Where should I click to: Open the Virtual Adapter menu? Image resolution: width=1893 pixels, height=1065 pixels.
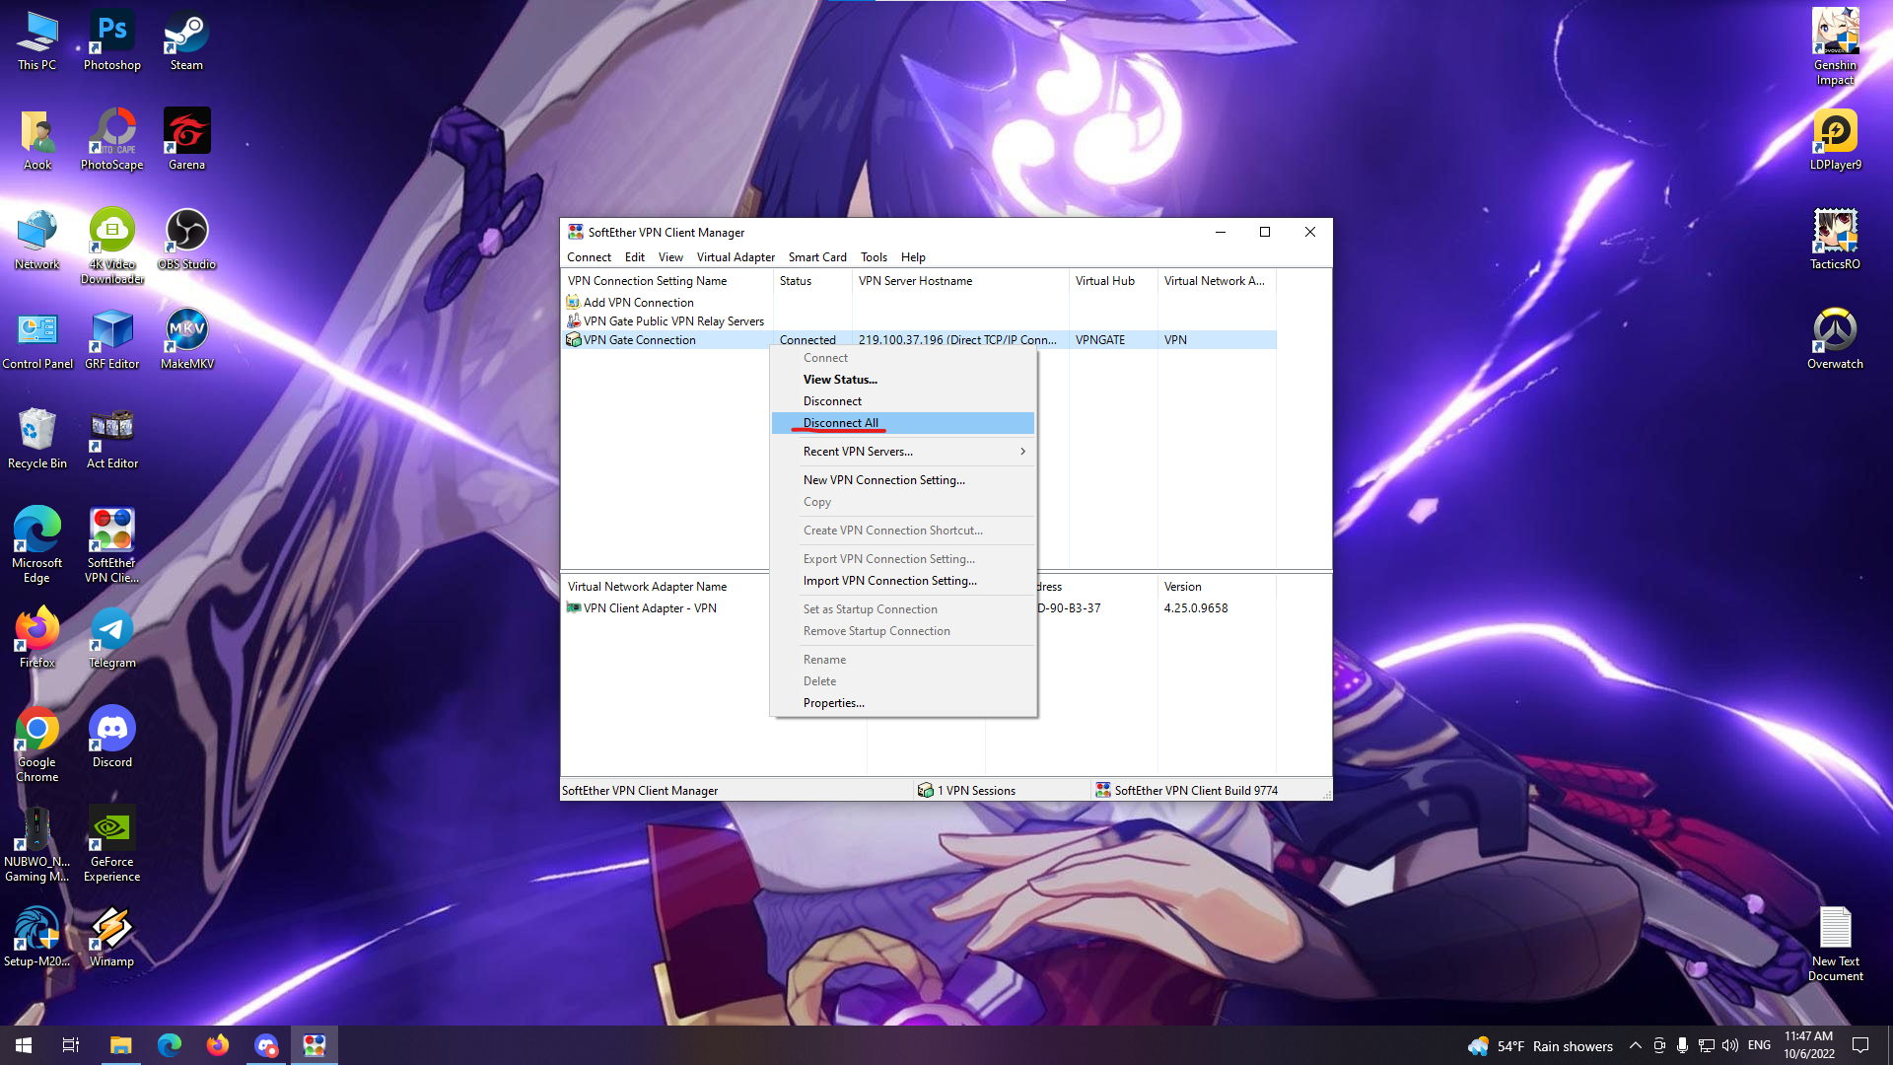point(736,257)
